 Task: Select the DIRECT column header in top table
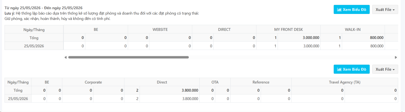[224, 29]
